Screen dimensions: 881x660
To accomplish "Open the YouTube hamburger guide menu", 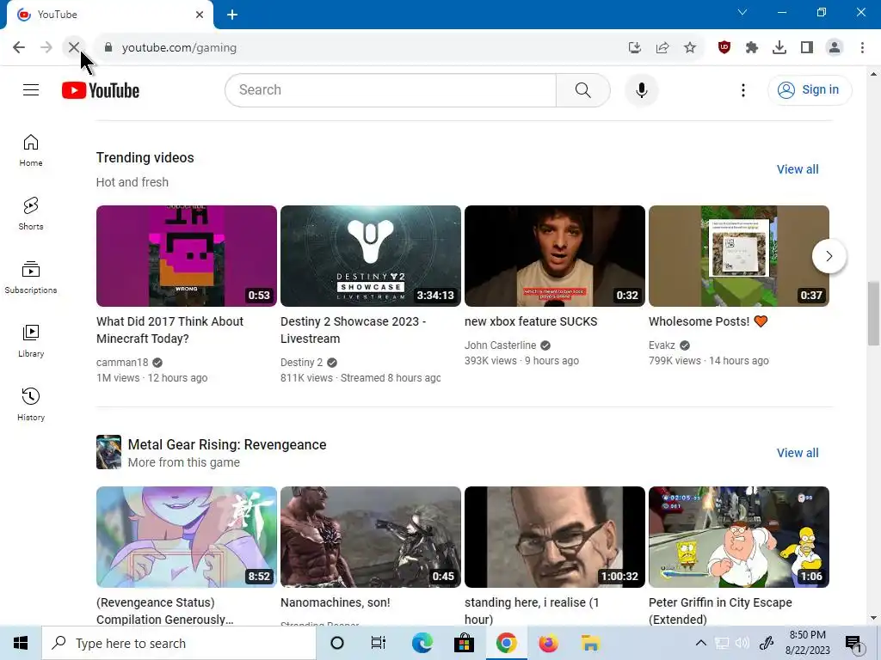I will point(31,89).
